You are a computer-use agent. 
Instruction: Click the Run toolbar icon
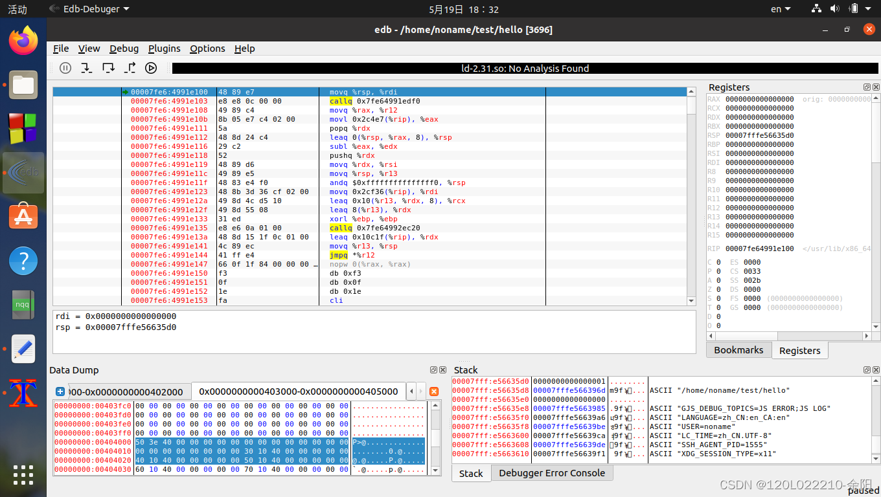[151, 68]
